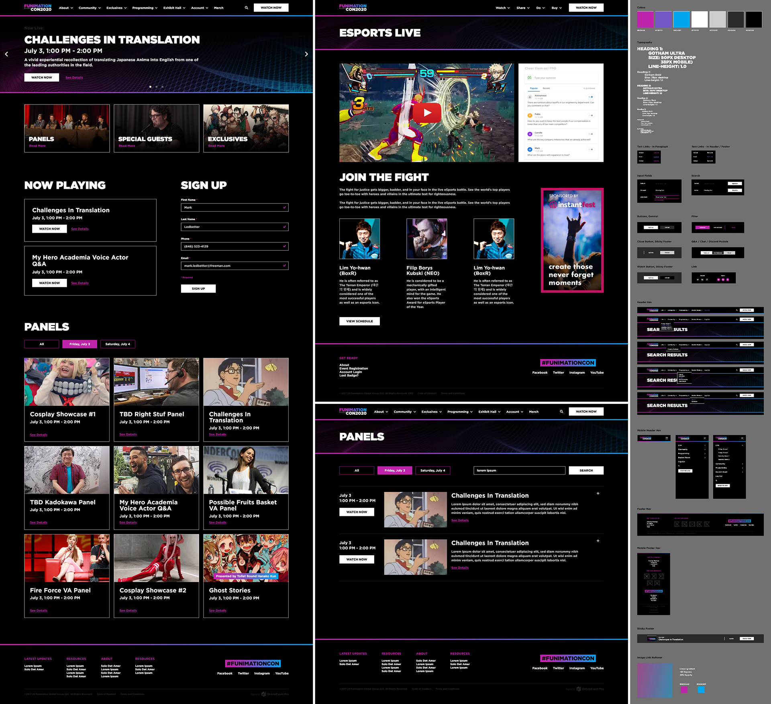Open the About dropdown in top-left header

click(66, 8)
